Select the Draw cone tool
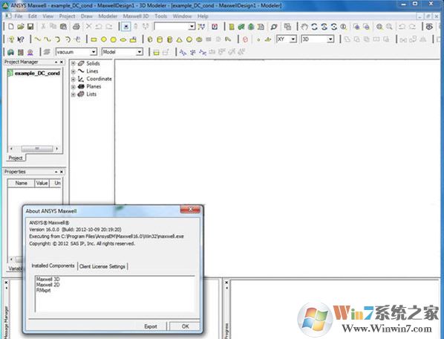 [179, 39]
